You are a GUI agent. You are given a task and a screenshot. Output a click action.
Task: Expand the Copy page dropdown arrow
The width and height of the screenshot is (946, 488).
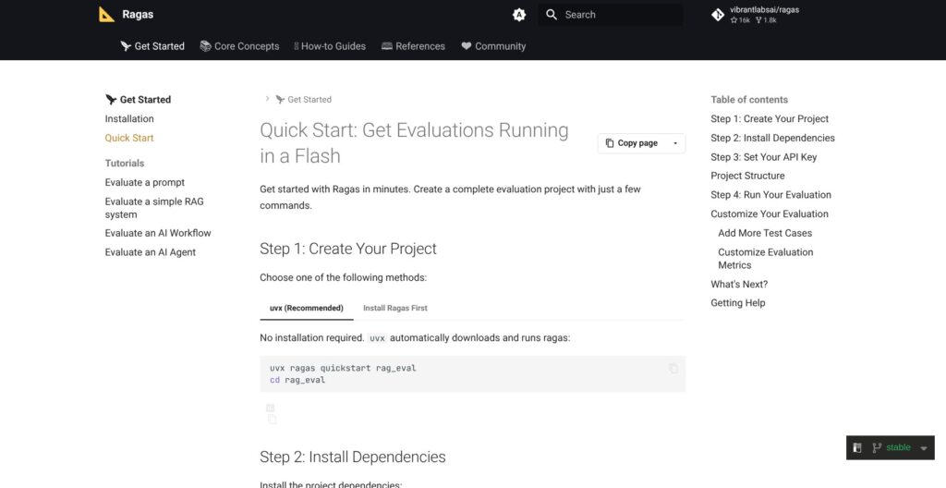(x=675, y=143)
